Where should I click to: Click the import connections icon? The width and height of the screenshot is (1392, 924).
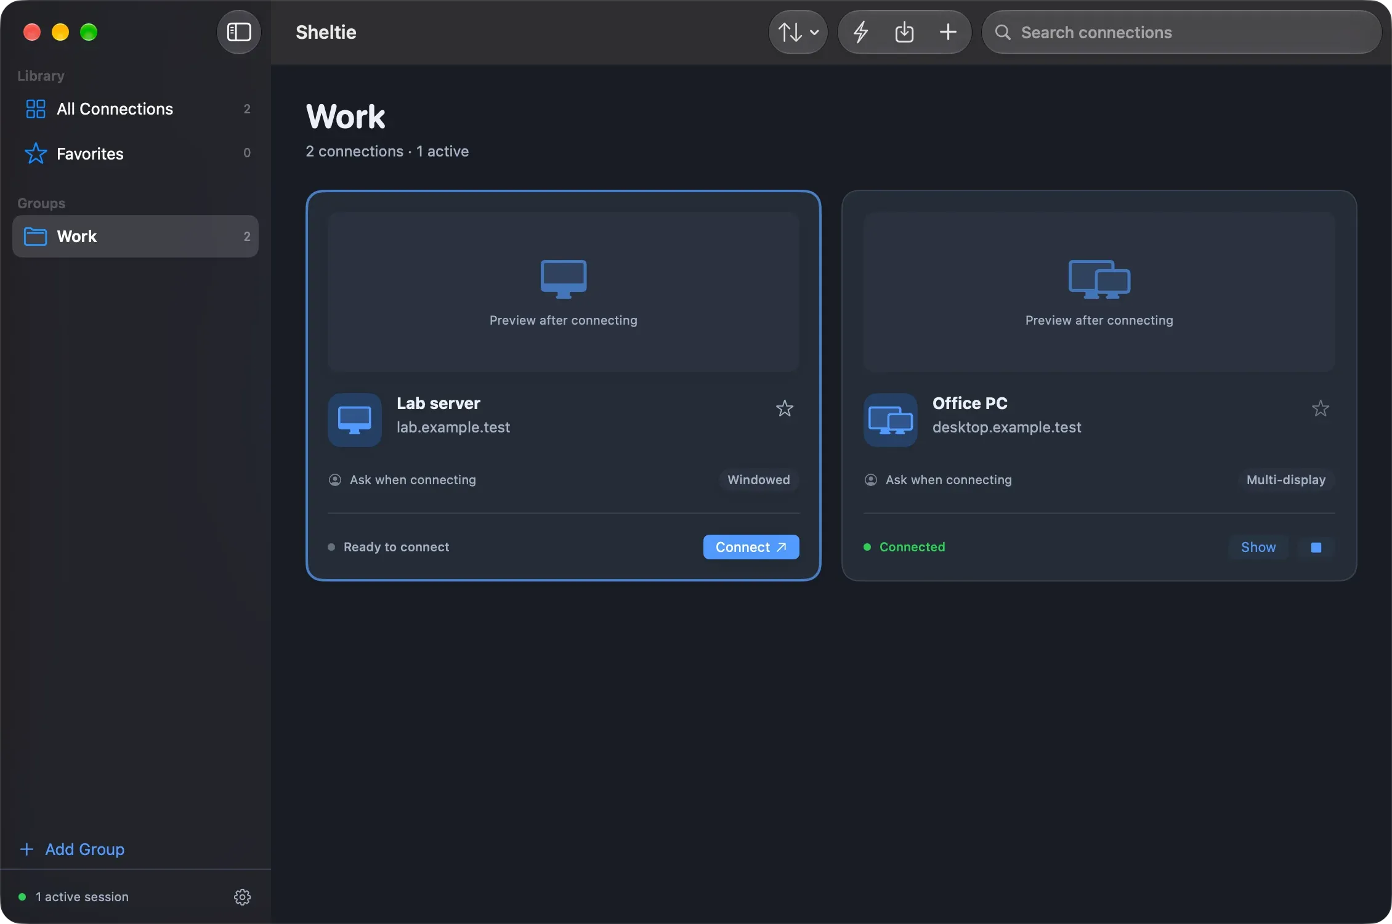pos(904,32)
